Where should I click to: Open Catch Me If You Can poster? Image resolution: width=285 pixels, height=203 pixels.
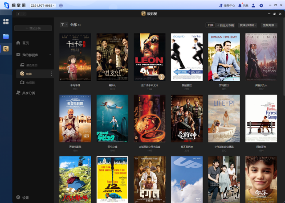[187, 57]
